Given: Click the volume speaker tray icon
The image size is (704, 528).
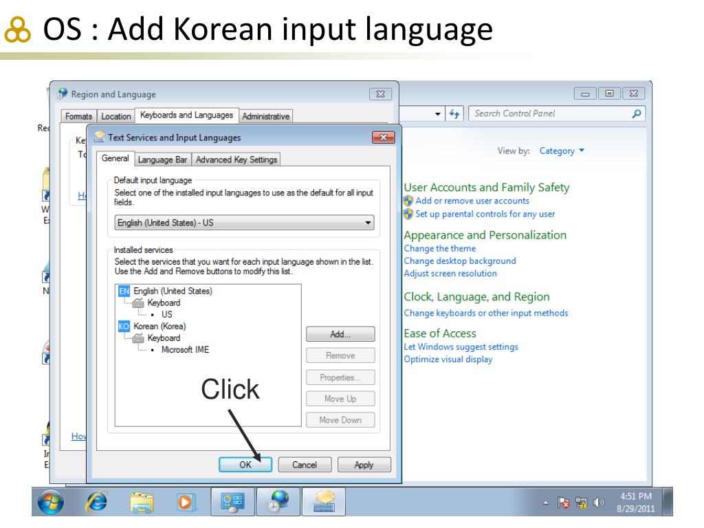Looking at the screenshot, I should tap(599, 503).
